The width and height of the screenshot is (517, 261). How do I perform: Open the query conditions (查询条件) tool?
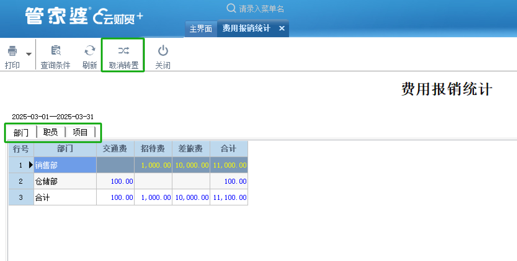coord(56,51)
